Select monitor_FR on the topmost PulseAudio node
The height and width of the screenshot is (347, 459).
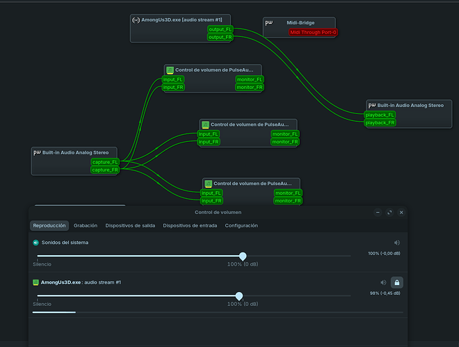click(x=250, y=87)
